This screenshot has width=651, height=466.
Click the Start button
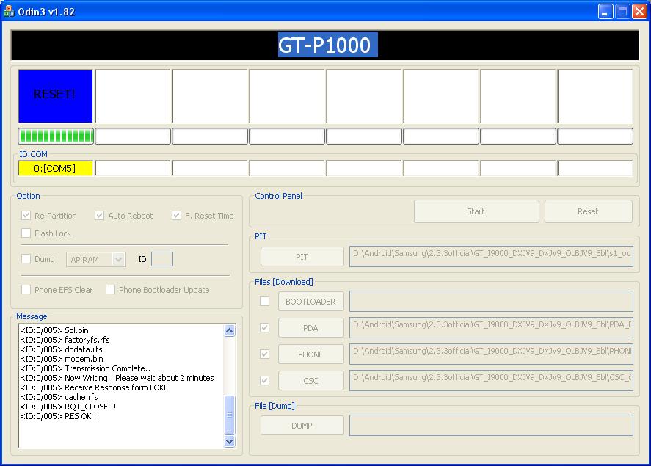[476, 211]
